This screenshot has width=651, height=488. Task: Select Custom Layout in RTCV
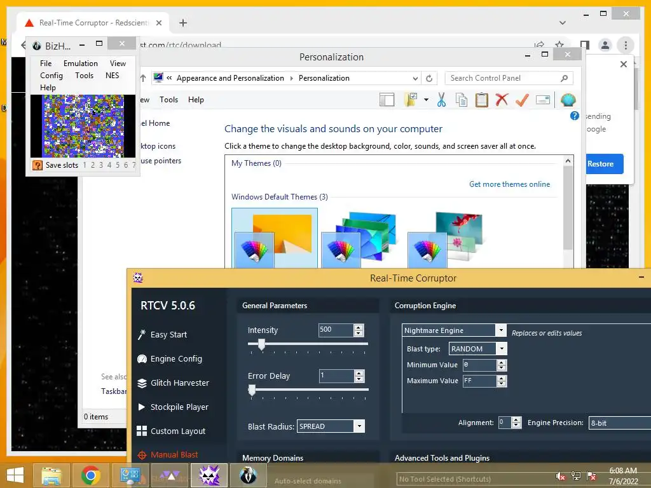[171, 431]
